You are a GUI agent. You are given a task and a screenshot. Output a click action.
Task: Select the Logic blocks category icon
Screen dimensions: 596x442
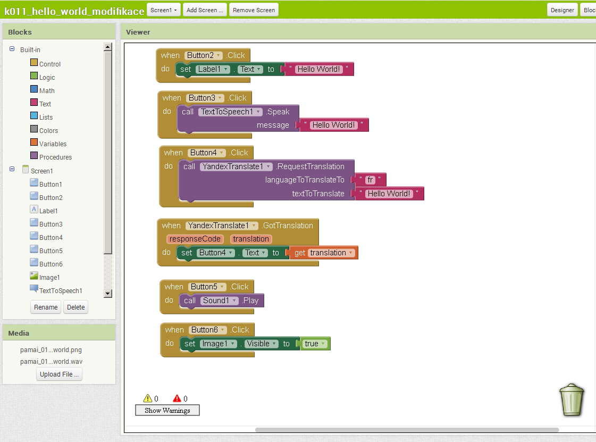coord(34,76)
